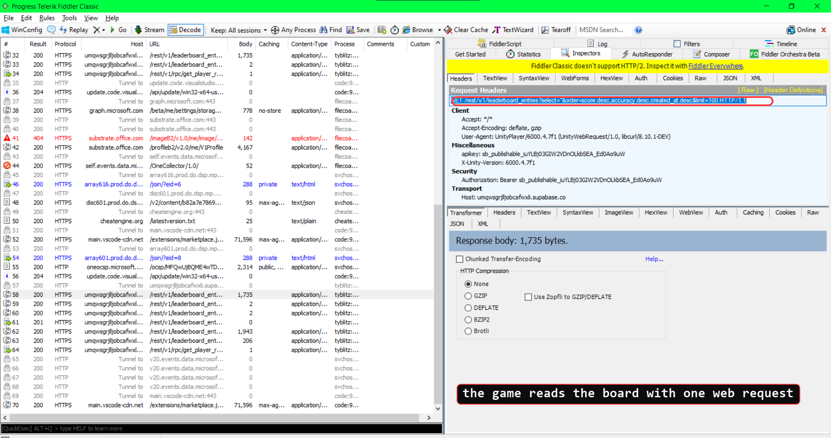Click the Remove sessions X icon
This screenshot has height=438, width=831.
(x=97, y=30)
